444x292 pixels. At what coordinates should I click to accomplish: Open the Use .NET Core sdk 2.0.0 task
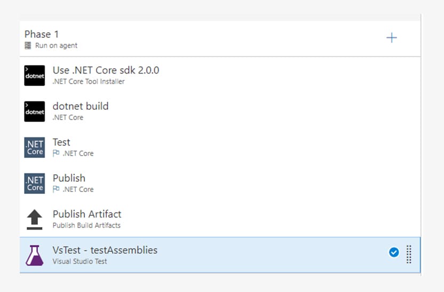tap(220, 76)
